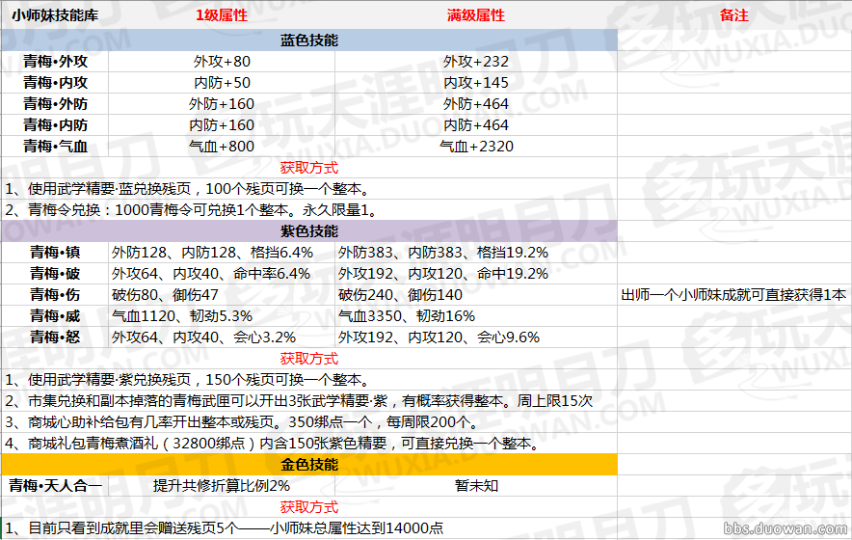The height and width of the screenshot is (540, 852).
Task: Select the 青梅•破 skill name cell
Action: [x=55, y=274]
